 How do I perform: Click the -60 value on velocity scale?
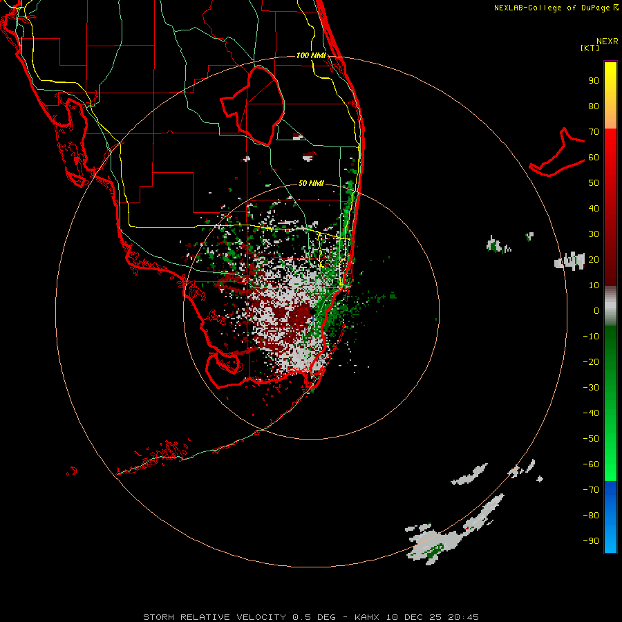coord(591,464)
